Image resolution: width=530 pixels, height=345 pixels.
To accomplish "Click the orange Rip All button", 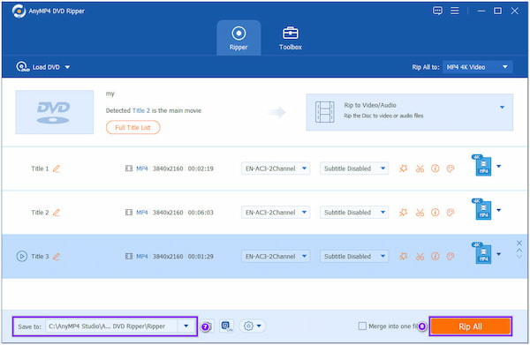I will point(470,326).
